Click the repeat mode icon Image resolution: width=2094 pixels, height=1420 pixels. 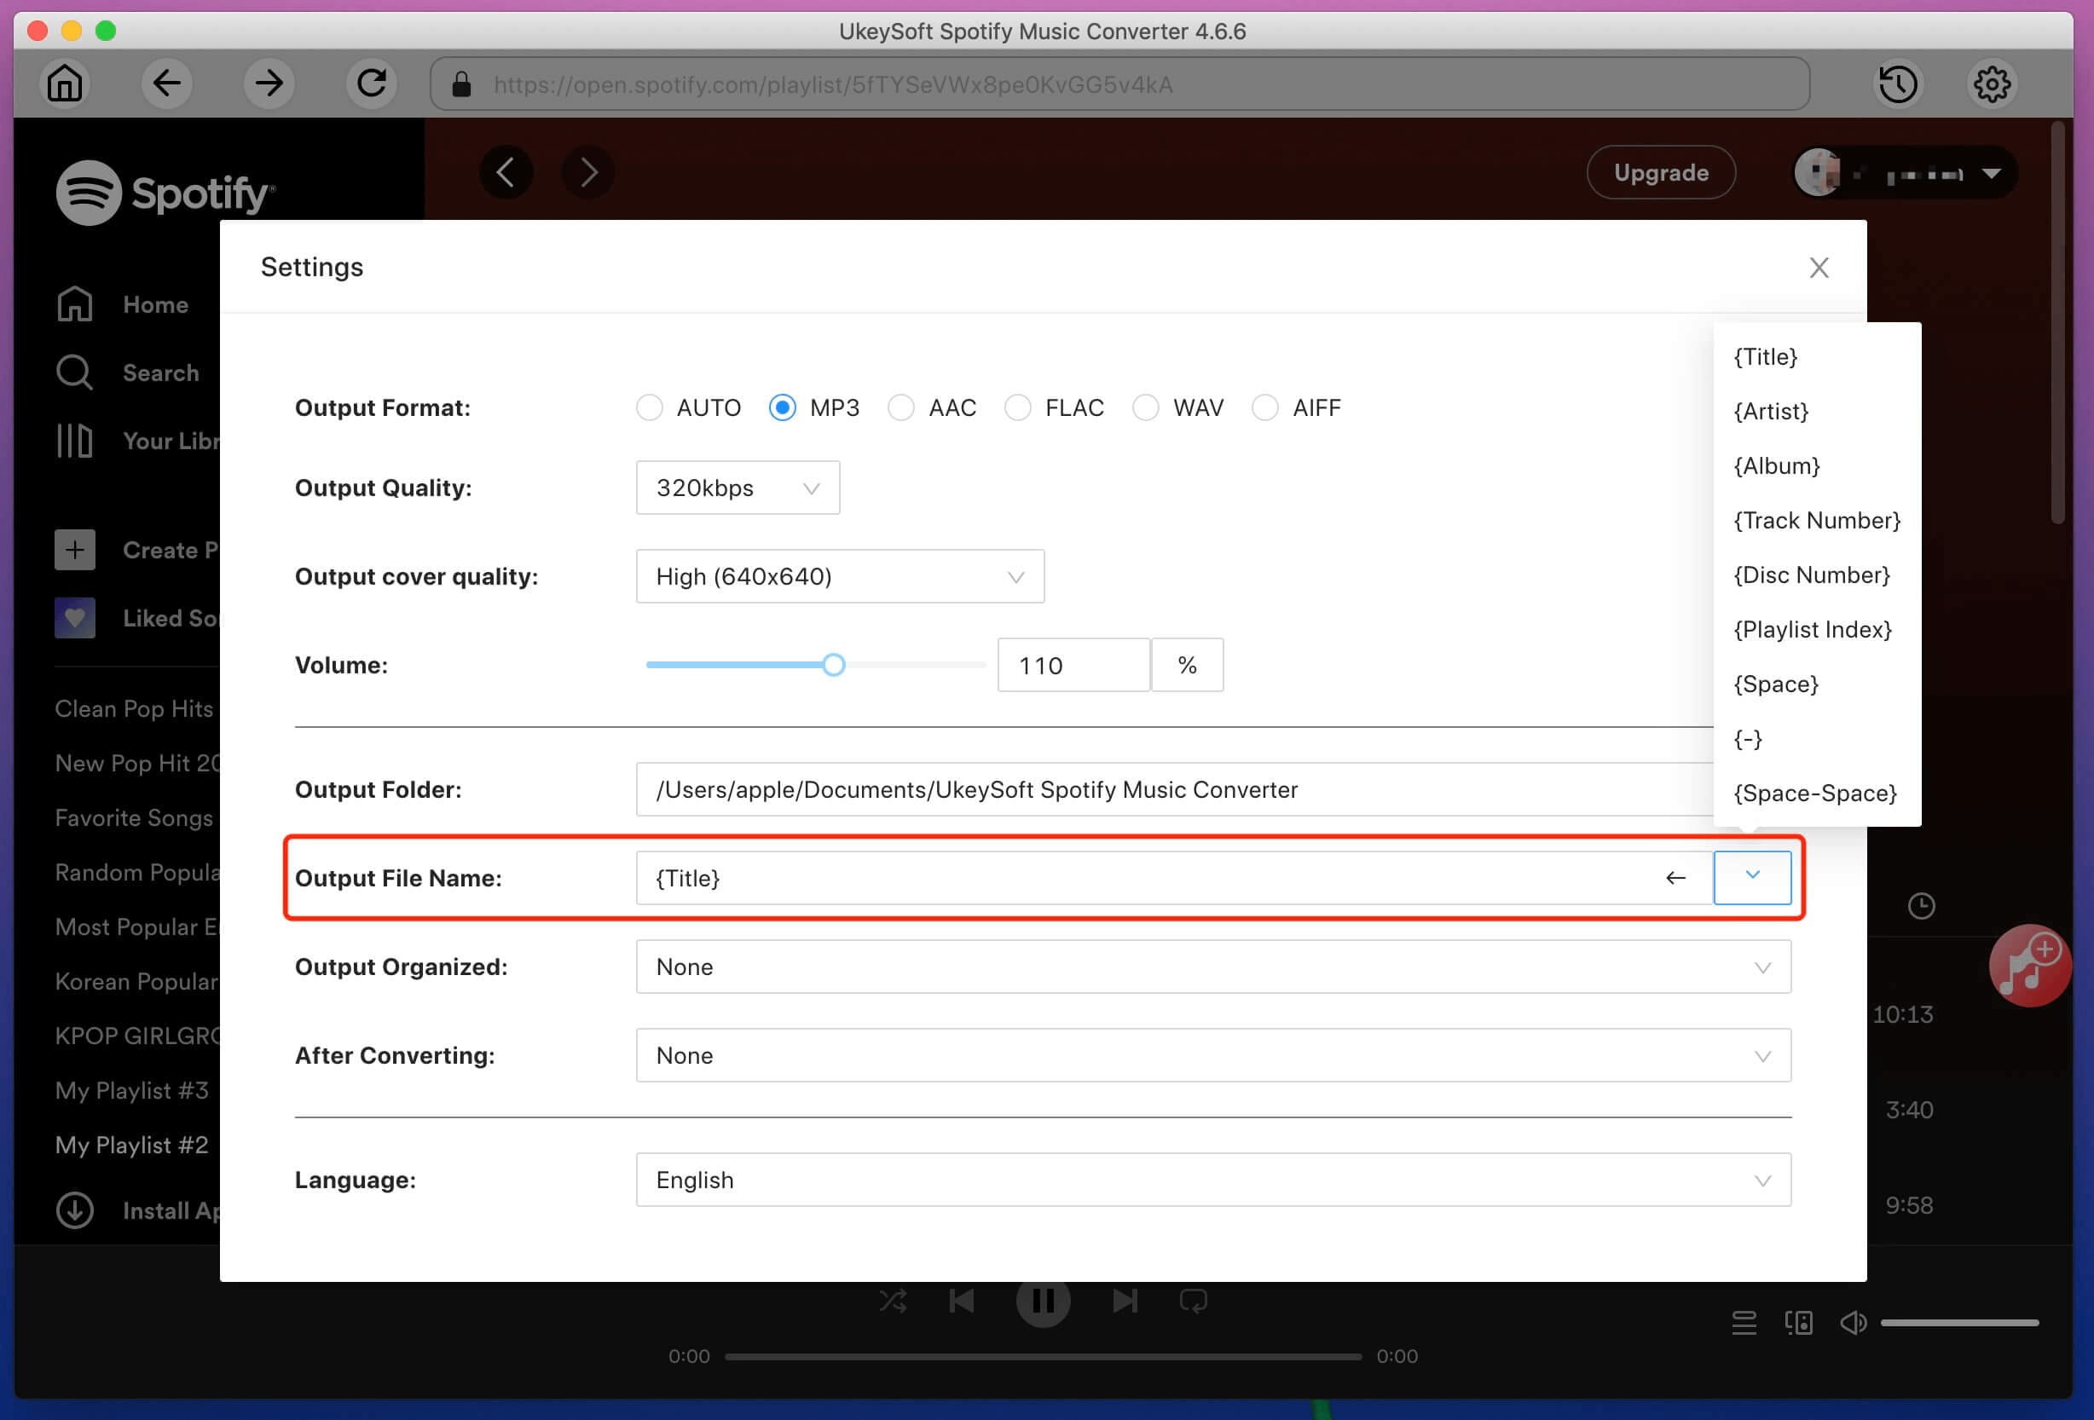[x=1197, y=1302]
